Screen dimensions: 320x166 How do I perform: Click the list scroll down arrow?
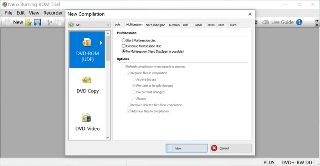click(108, 138)
